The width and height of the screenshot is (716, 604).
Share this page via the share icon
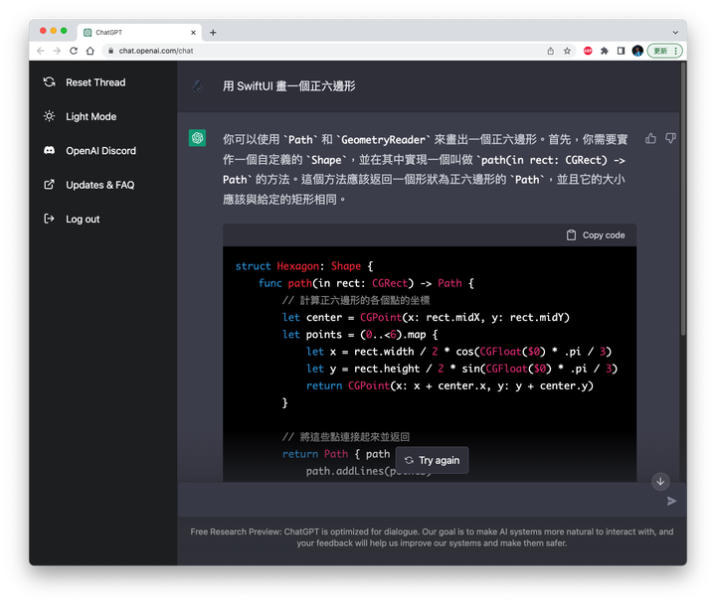coord(551,51)
